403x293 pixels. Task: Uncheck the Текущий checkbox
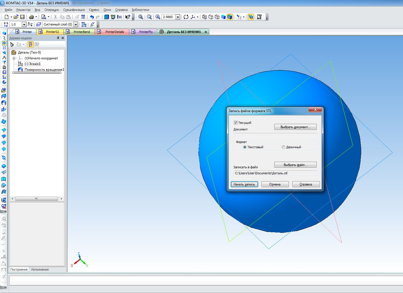(x=236, y=123)
